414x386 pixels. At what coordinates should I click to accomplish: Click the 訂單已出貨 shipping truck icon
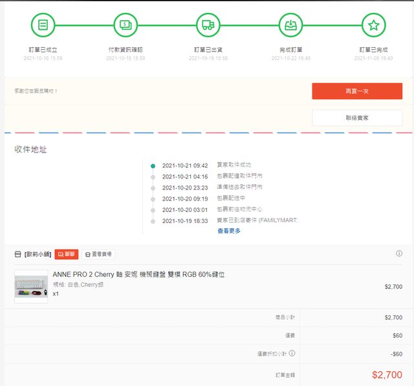pyautogui.click(x=208, y=26)
